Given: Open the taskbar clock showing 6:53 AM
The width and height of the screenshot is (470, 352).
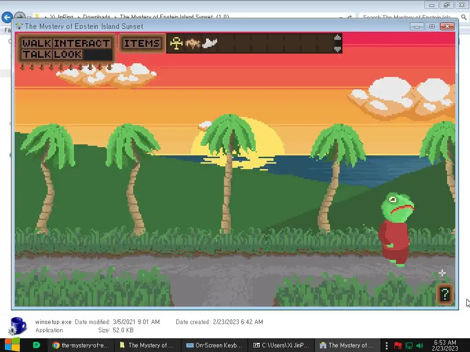Looking at the screenshot, I should coord(445,345).
